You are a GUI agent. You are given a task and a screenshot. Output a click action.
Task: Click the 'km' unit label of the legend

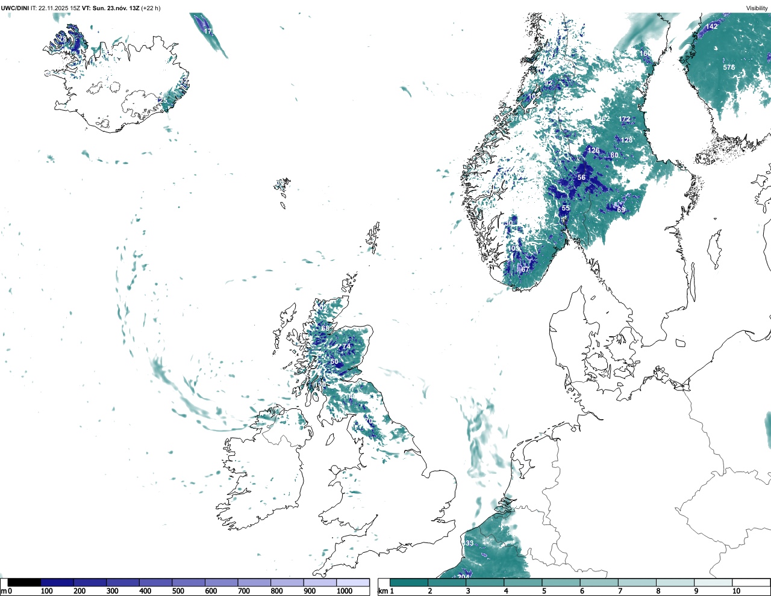[383, 592]
